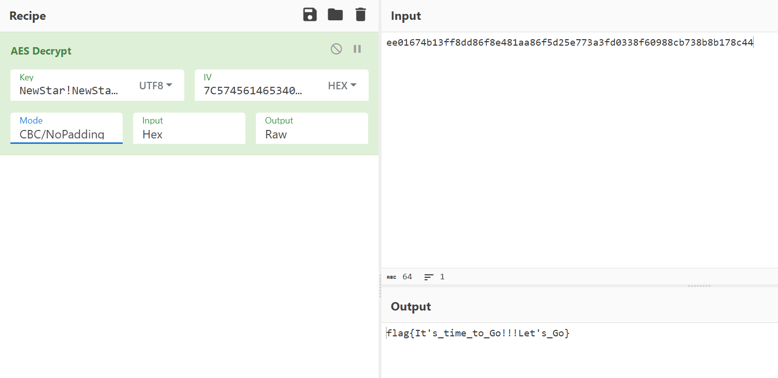Clear the recipe with the trash icon
The width and height of the screenshot is (778, 378).
[x=361, y=15]
